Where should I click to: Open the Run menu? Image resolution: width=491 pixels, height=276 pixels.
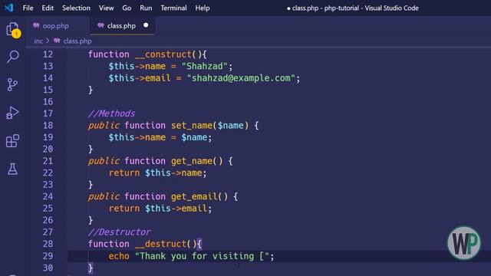tap(146, 8)
